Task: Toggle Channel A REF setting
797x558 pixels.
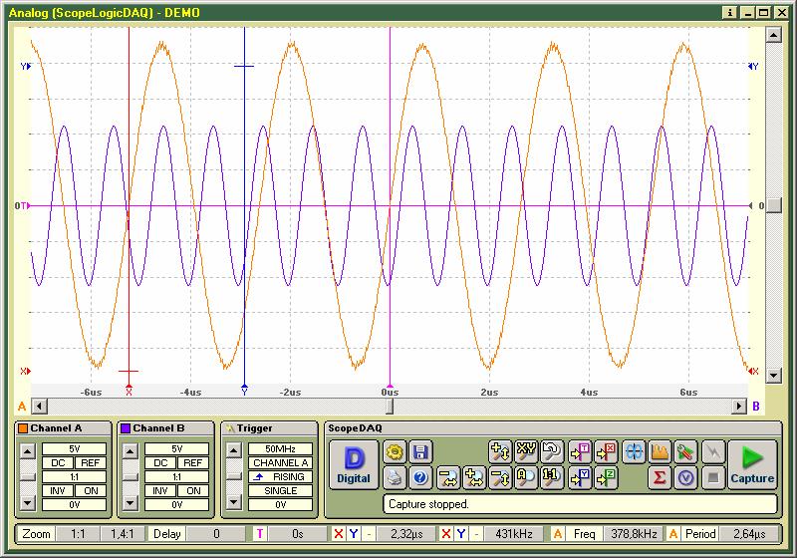Action: [91, 463]
